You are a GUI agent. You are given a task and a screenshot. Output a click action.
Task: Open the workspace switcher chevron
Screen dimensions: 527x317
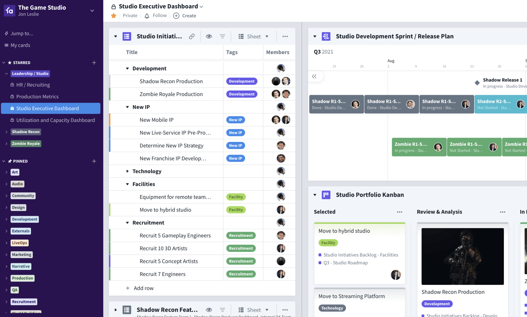point(92,11)
